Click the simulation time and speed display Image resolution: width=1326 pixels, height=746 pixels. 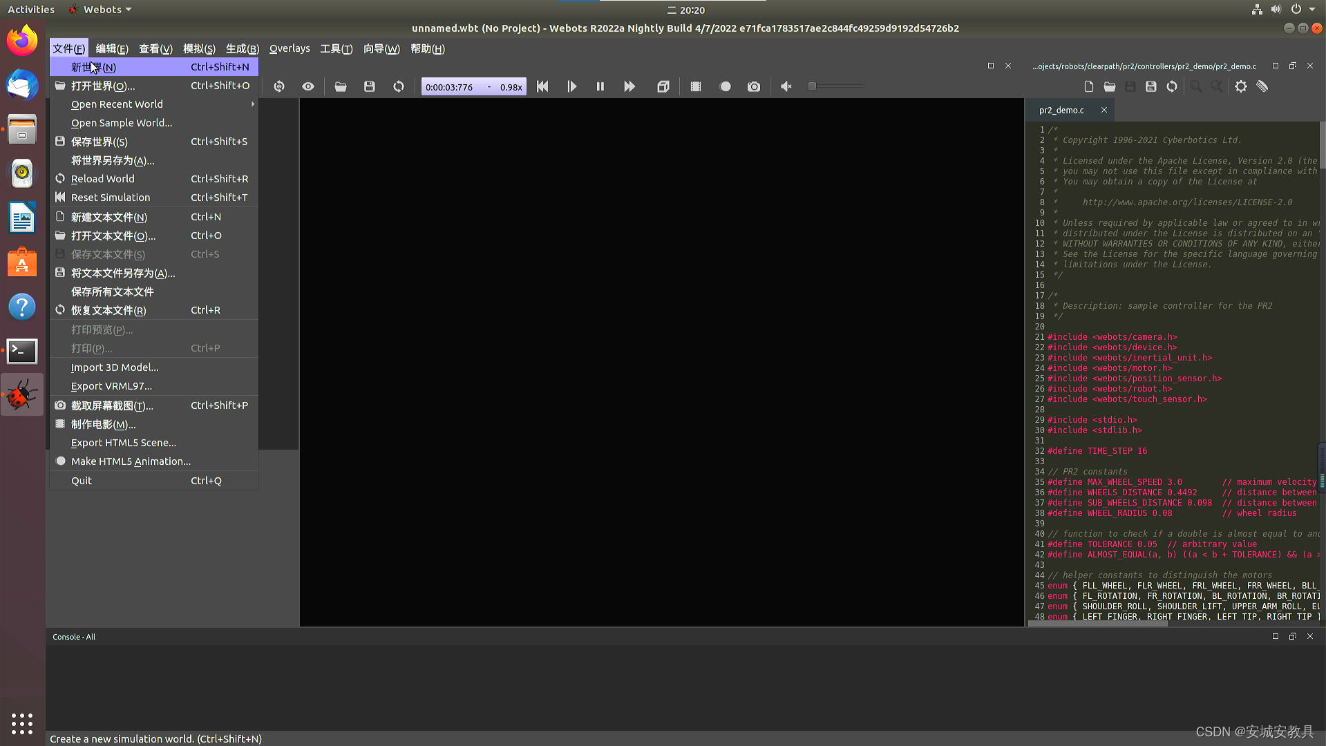tap(473, 87)
